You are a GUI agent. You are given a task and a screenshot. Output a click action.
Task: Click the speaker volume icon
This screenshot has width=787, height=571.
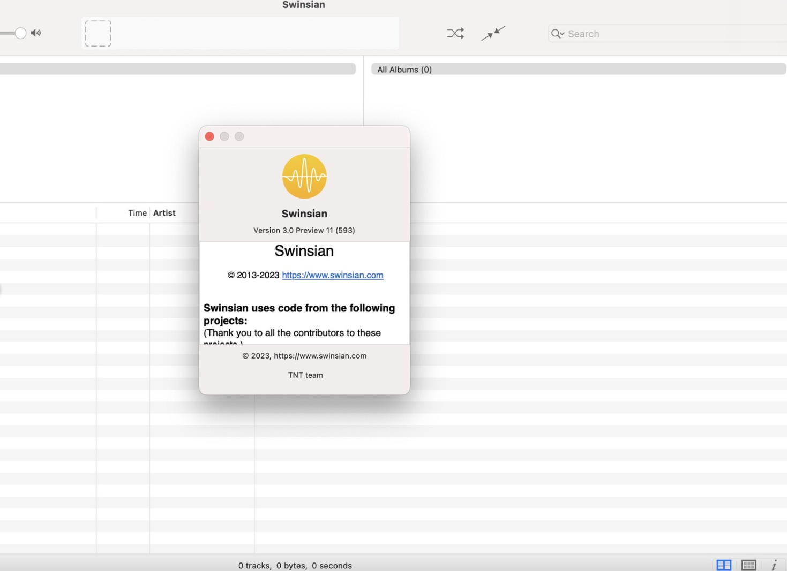pyautogui.click(x=35, y=33)
